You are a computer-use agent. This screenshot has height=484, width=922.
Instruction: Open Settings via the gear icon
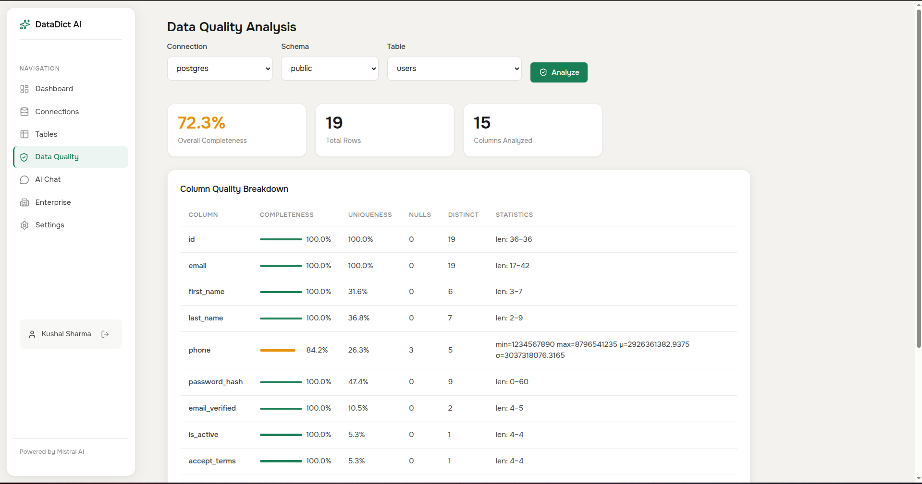point(25,225)
